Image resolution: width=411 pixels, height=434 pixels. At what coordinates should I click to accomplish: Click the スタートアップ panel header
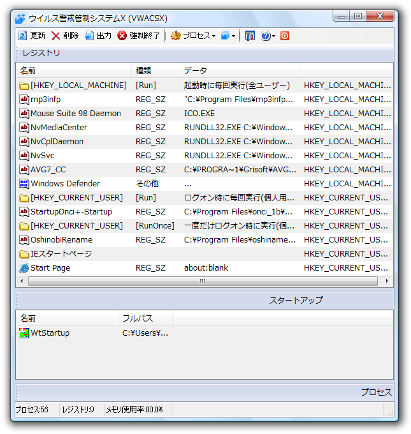tap(205, 301)
